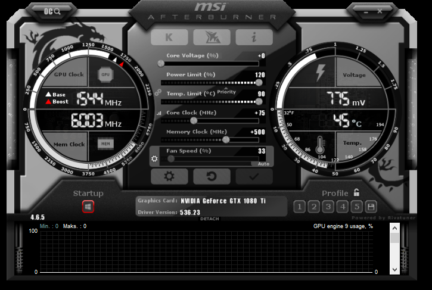Click the MEM chip icon in gauge
Screen dimensions: 432x290
pyautogui.click(x=105, y=144)
